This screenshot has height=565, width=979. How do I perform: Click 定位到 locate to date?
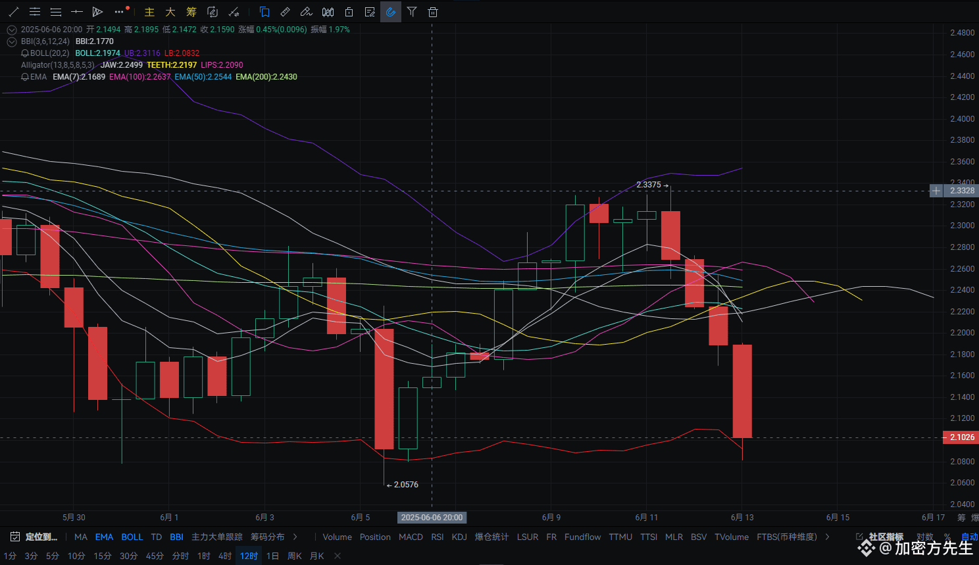(41, 537)
